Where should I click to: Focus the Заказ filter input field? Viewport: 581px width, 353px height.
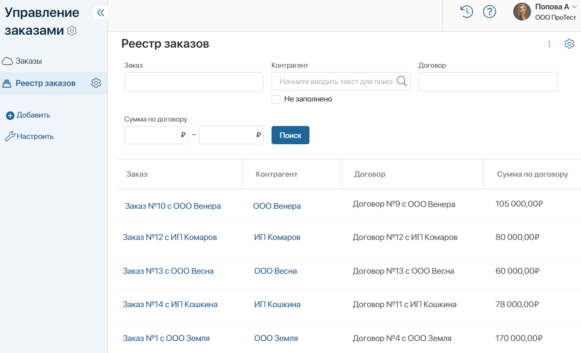click(x=194, y=82)
